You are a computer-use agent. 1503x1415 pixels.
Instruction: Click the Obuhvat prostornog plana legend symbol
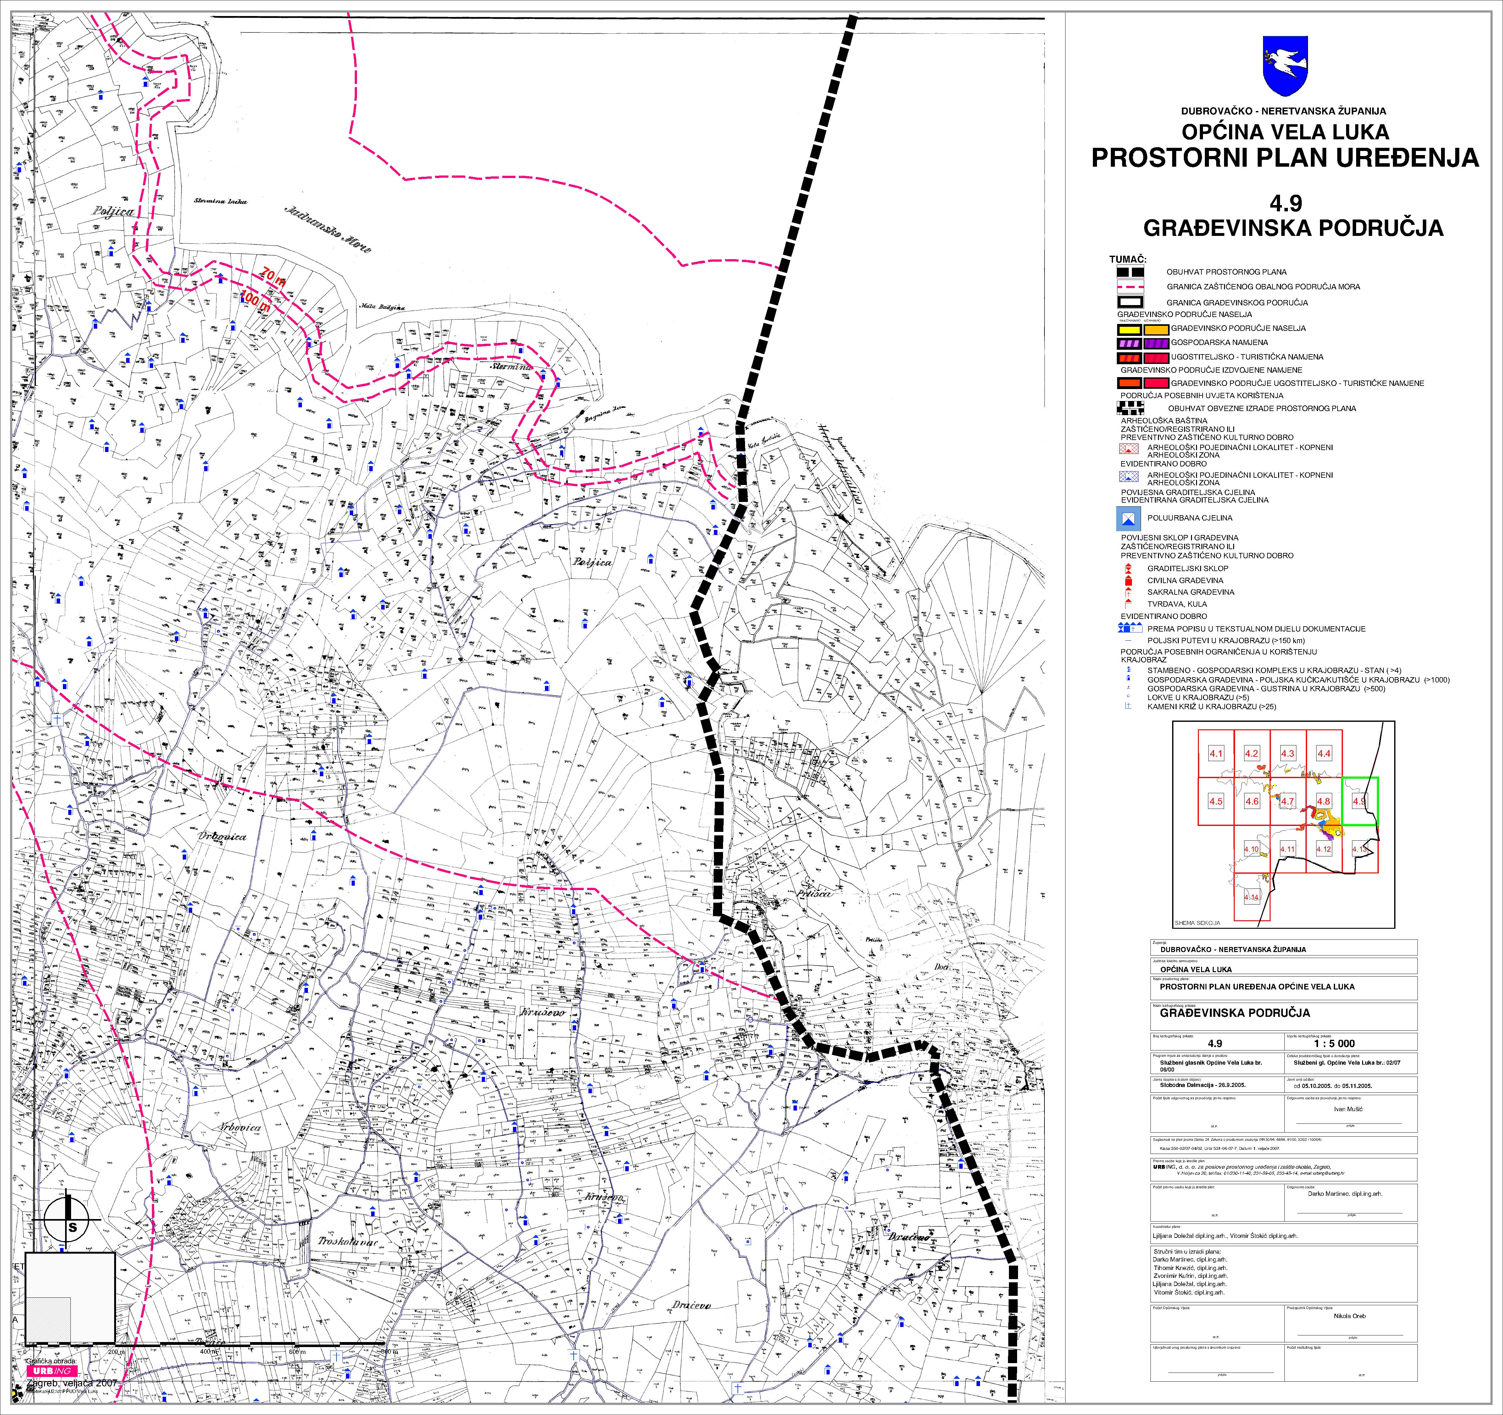[x=1130, y=272]
